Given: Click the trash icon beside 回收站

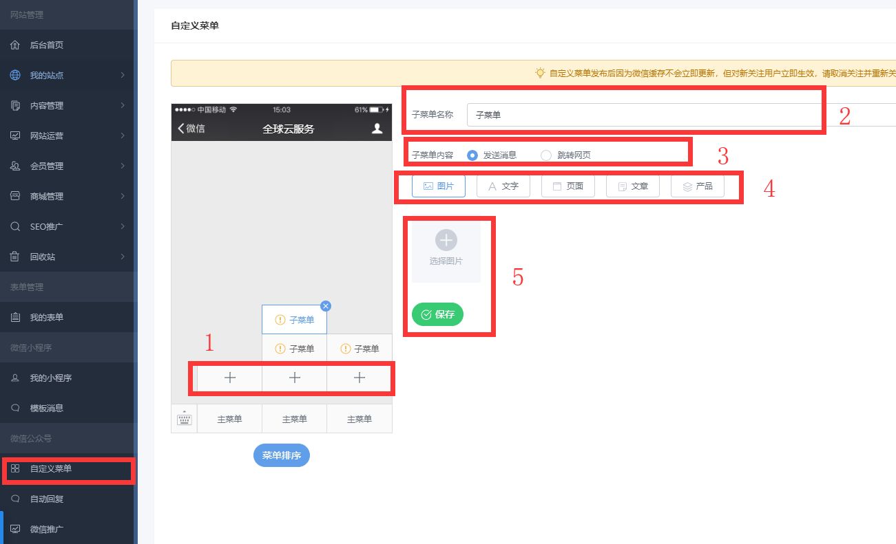Looking at the screenshot, I should (x=15, y=257).
